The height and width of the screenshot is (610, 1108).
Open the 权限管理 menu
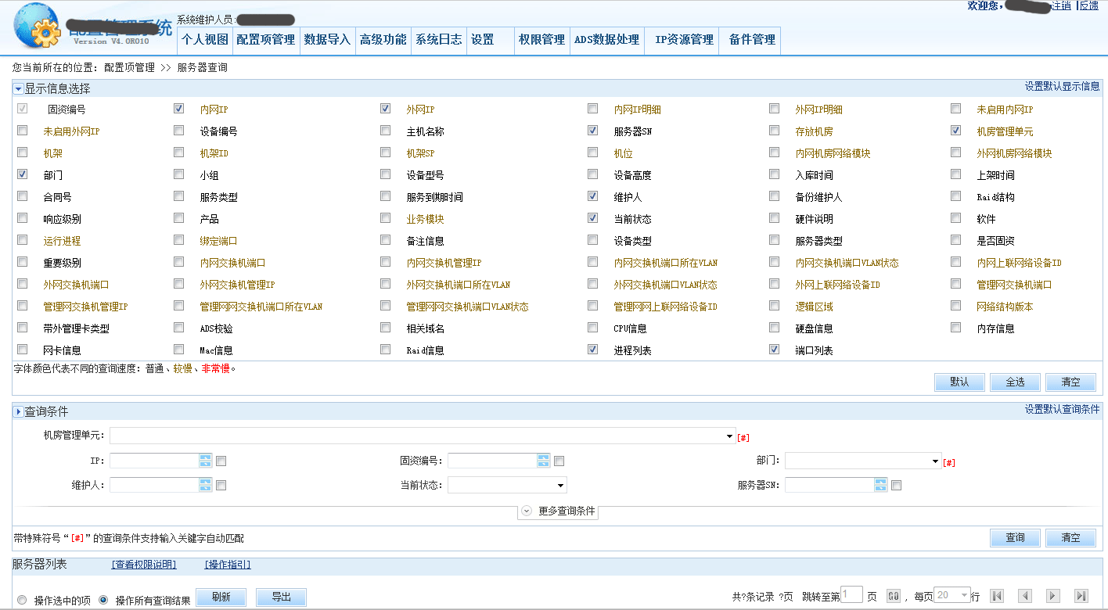click(x=541, y=40)
